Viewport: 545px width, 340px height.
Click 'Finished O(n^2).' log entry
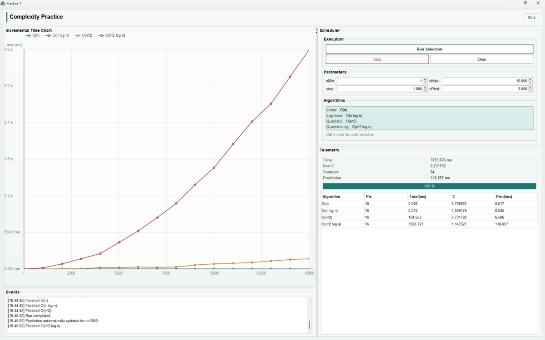[30, 311]
